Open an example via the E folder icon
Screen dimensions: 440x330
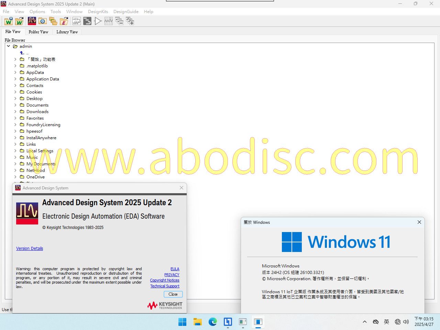[64, 21]
